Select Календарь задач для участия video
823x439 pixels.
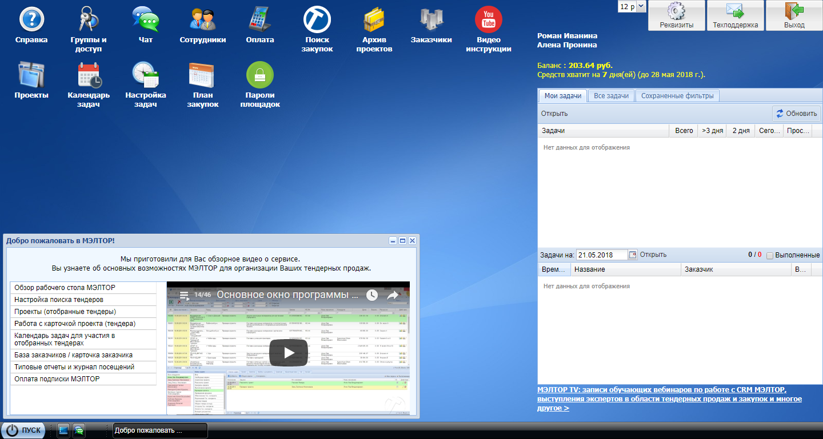[x=83, y=339]
